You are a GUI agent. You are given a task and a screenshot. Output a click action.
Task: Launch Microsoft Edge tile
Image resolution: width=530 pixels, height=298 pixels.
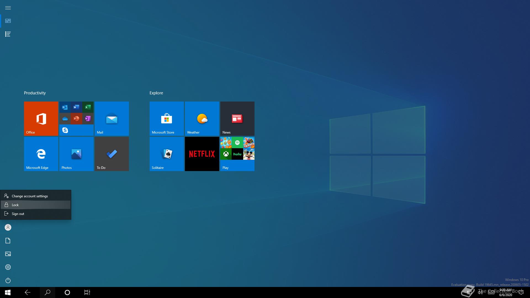point(41,154)
